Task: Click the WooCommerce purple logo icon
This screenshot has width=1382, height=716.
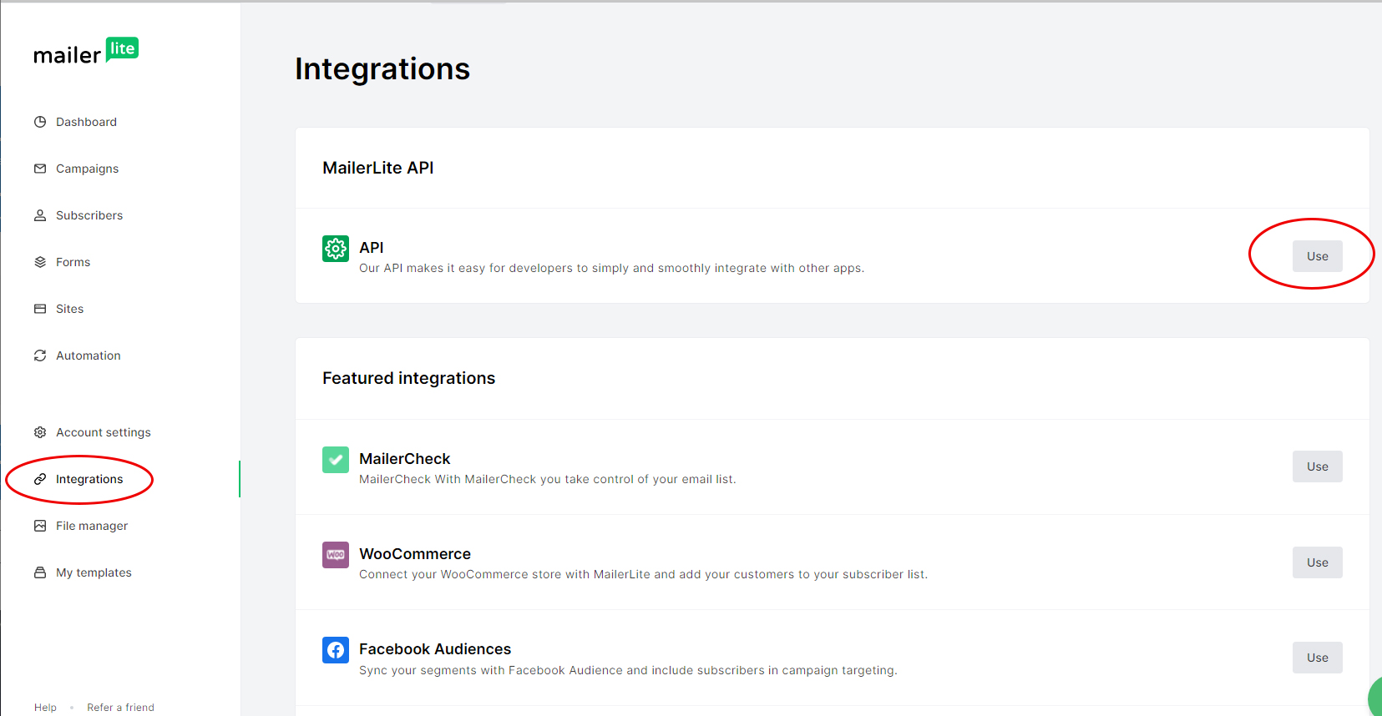Action: [x=336, y=555]
